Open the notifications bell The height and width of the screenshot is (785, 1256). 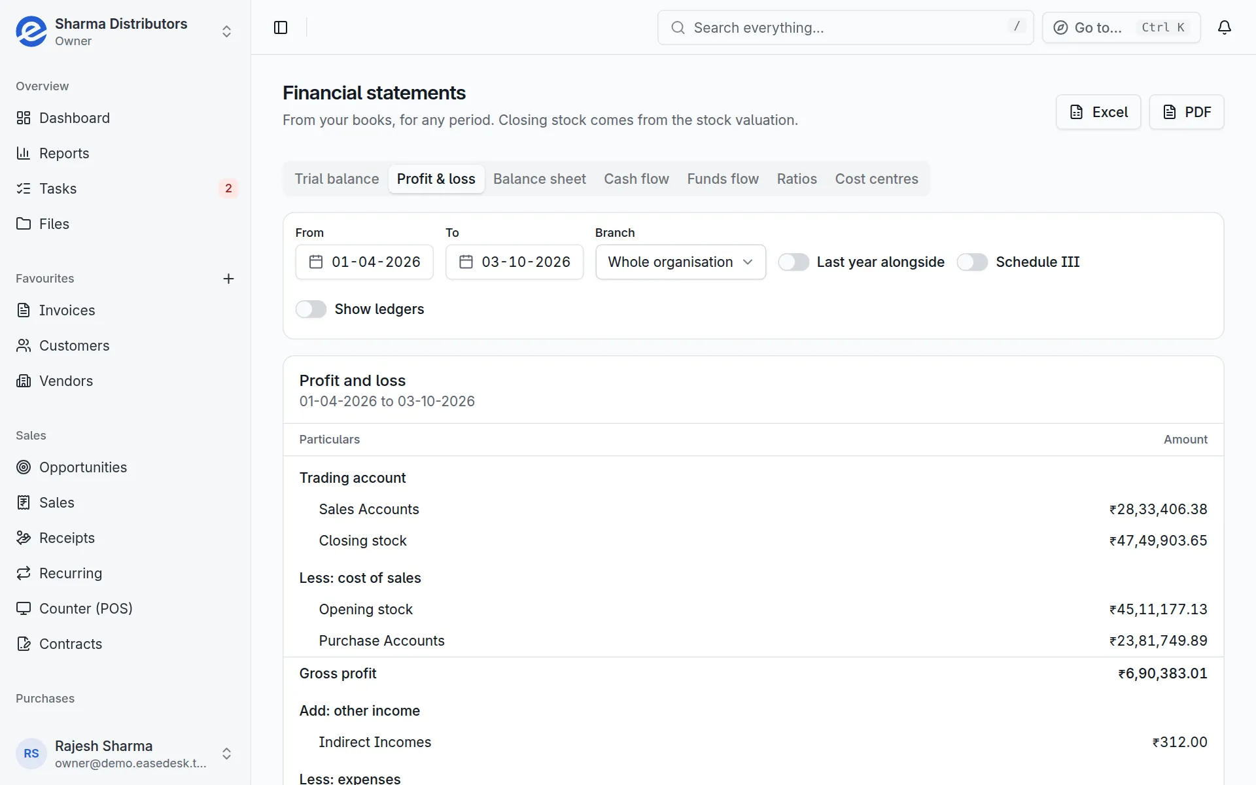[x=1225, y=27]
